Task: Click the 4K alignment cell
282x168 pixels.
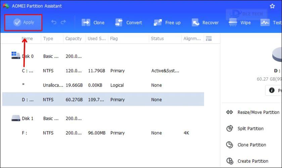Action: click(186, 133)
